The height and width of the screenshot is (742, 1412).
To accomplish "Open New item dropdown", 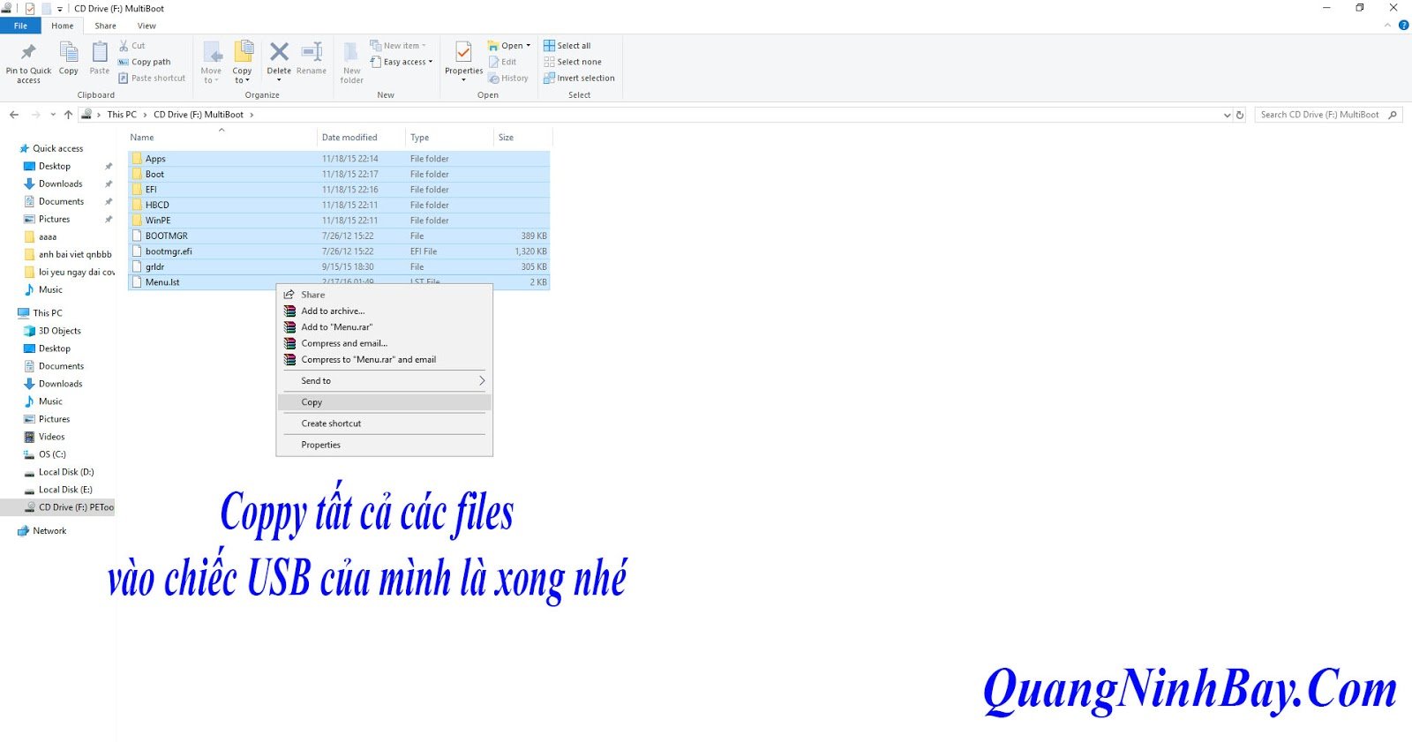I will (398, 46).
